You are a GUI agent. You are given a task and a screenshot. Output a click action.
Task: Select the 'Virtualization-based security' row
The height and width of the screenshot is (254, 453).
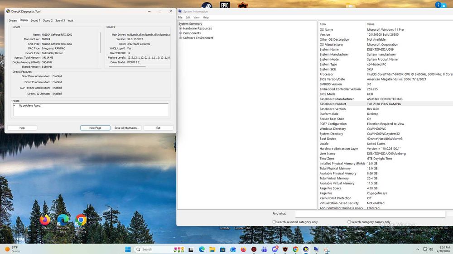pyautogui.click(x=386, y=203)
